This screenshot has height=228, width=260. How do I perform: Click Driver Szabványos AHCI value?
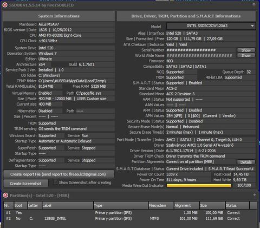[200, 145]
